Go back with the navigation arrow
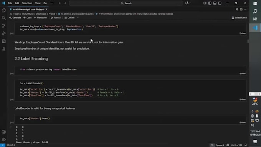 click(x=60, y=3)
